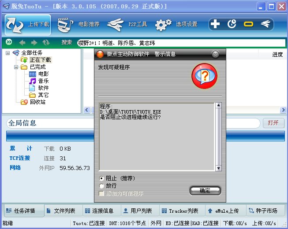Switch to the Tracker列表 tab

pyautogui.click(x=183, y=211)
